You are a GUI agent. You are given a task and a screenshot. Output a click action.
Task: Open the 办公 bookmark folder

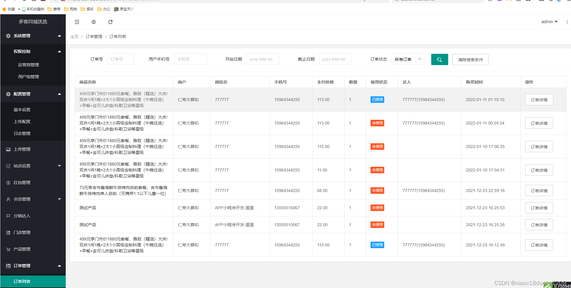[104, 9]
